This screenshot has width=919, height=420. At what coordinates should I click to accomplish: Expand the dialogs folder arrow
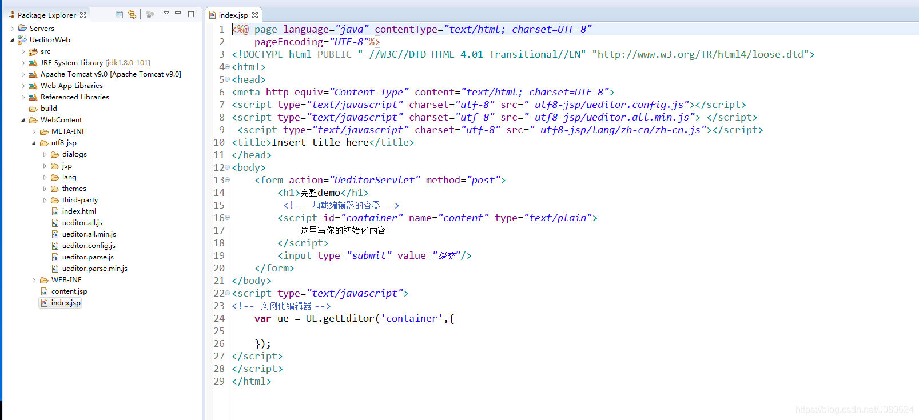pyautogui.click(x=45, y=154)
